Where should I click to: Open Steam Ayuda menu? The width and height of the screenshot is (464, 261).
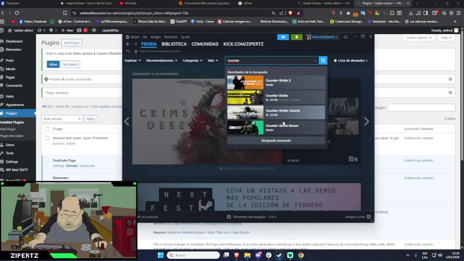click(x=185, y=37)
